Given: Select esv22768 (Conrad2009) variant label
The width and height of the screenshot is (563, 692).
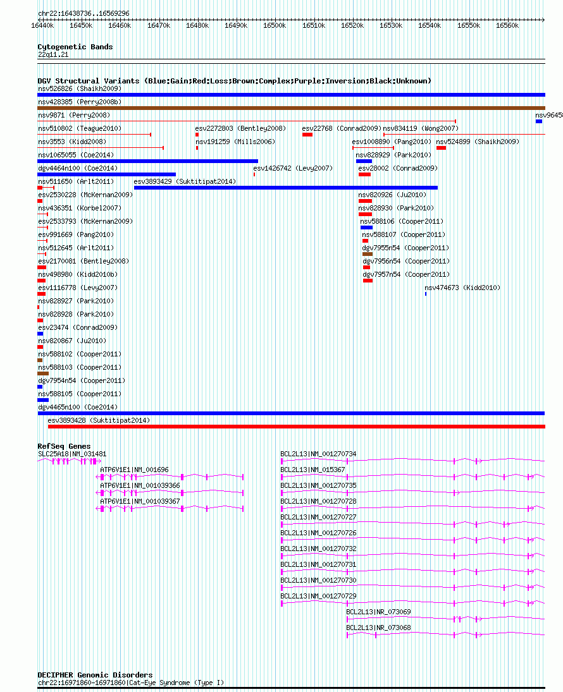Looking at the screenshot, I should click(342, 128).
